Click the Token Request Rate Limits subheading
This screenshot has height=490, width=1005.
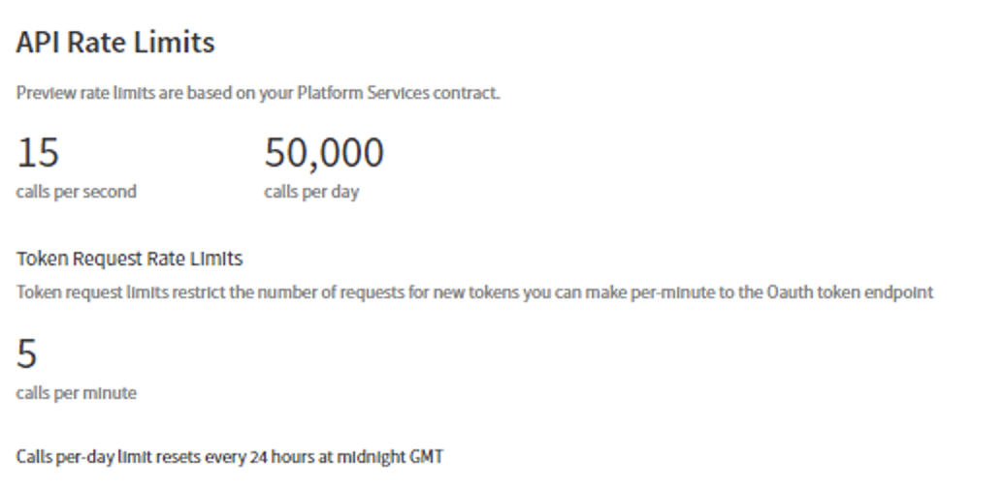point(129,259)
